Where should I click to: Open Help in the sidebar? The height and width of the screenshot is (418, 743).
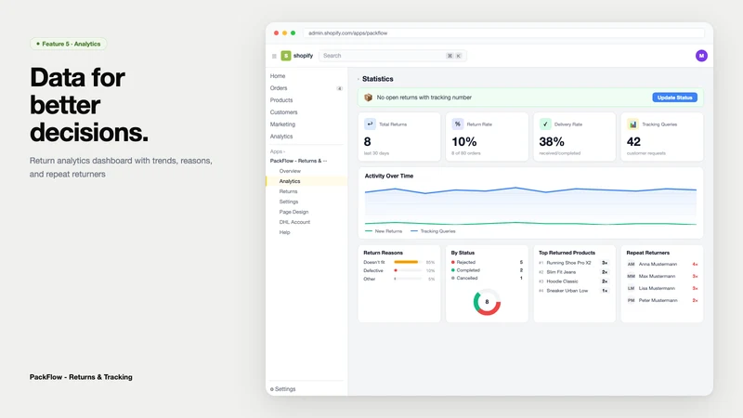coord(284,232)
